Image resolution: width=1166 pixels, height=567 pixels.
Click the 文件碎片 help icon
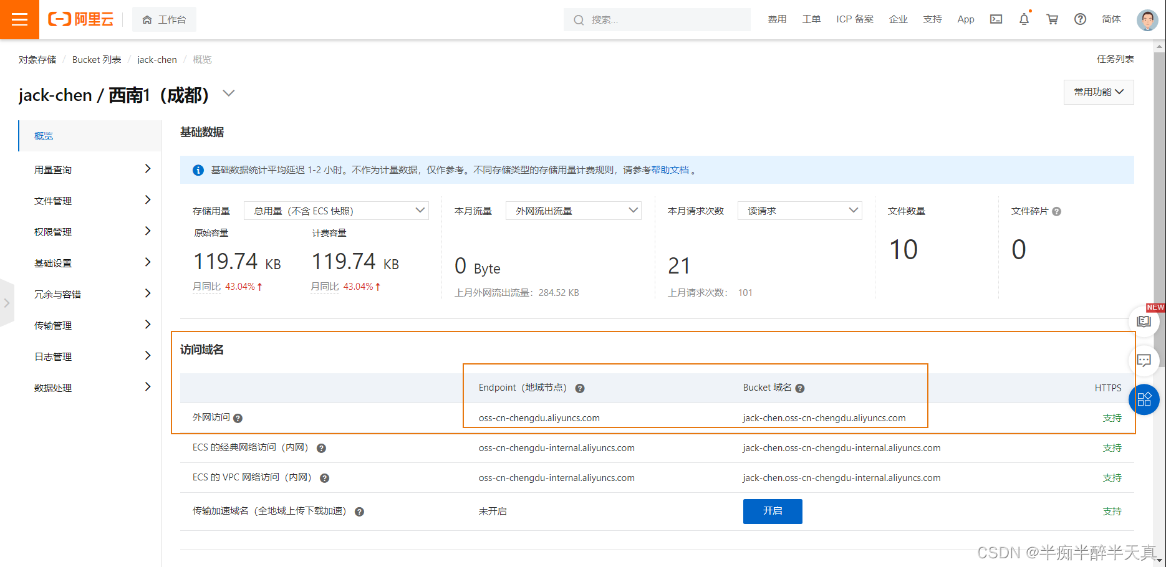1056,211
